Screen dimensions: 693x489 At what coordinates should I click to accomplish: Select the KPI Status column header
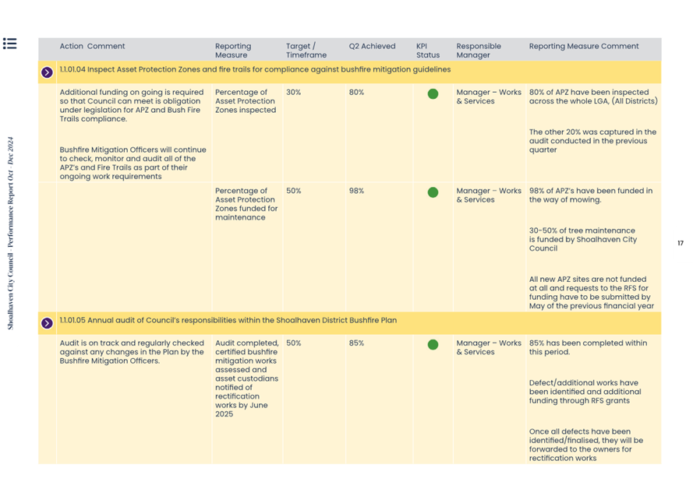click(427, 51)
